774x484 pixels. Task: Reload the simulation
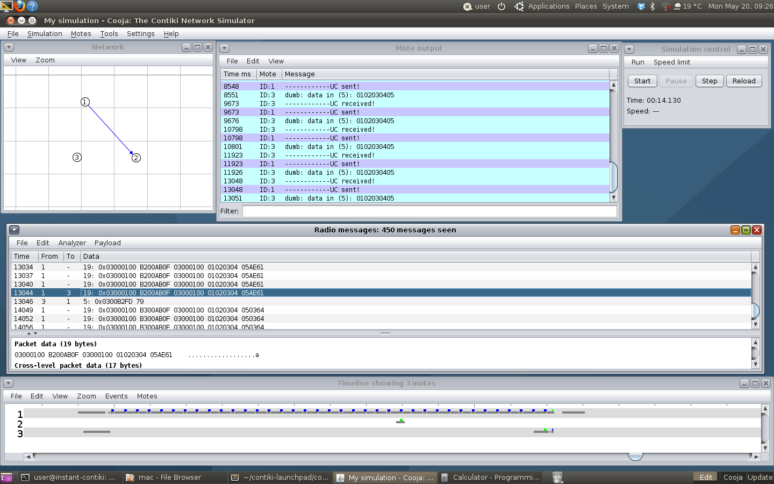744,81
